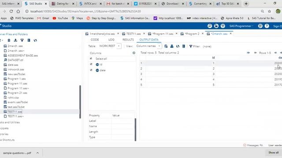Click the id column header in data table

pos(213,57)
